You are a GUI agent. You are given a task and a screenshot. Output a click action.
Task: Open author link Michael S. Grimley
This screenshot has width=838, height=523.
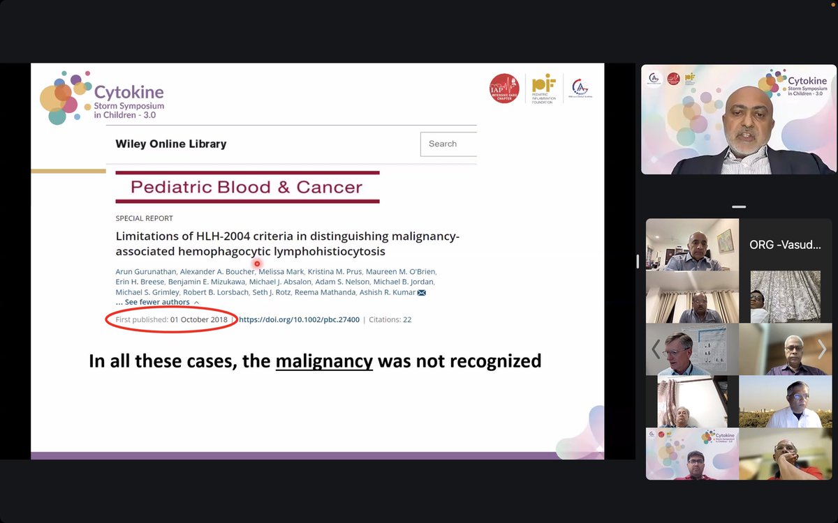pyautogui.click(x=147, y=292)
